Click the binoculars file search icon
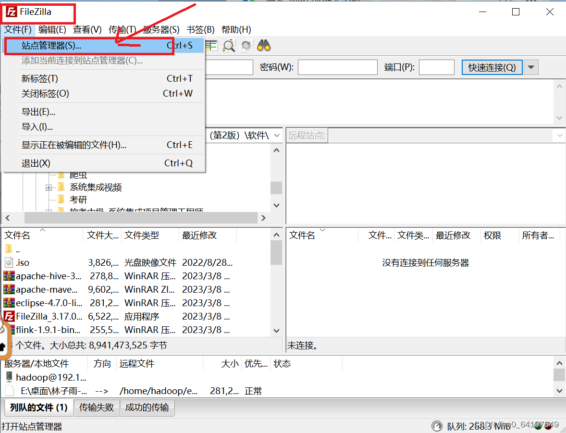This screenshot has width=566, height=433. (264, 46)
